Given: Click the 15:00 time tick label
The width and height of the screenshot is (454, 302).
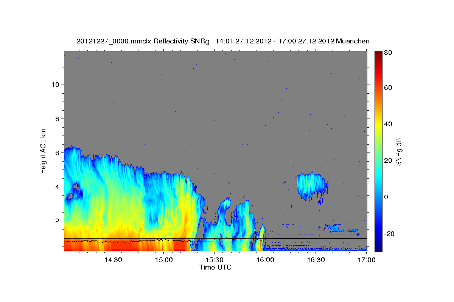Looking at the screenshot, I should (x=163, y=260).
